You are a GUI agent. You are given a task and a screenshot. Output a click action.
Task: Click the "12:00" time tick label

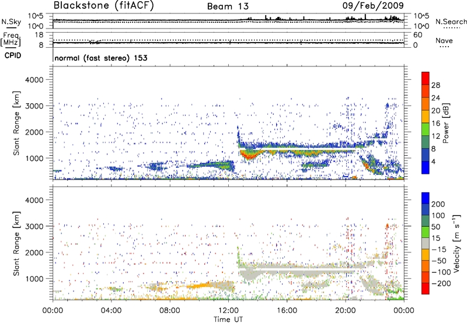tap(228, 311)
